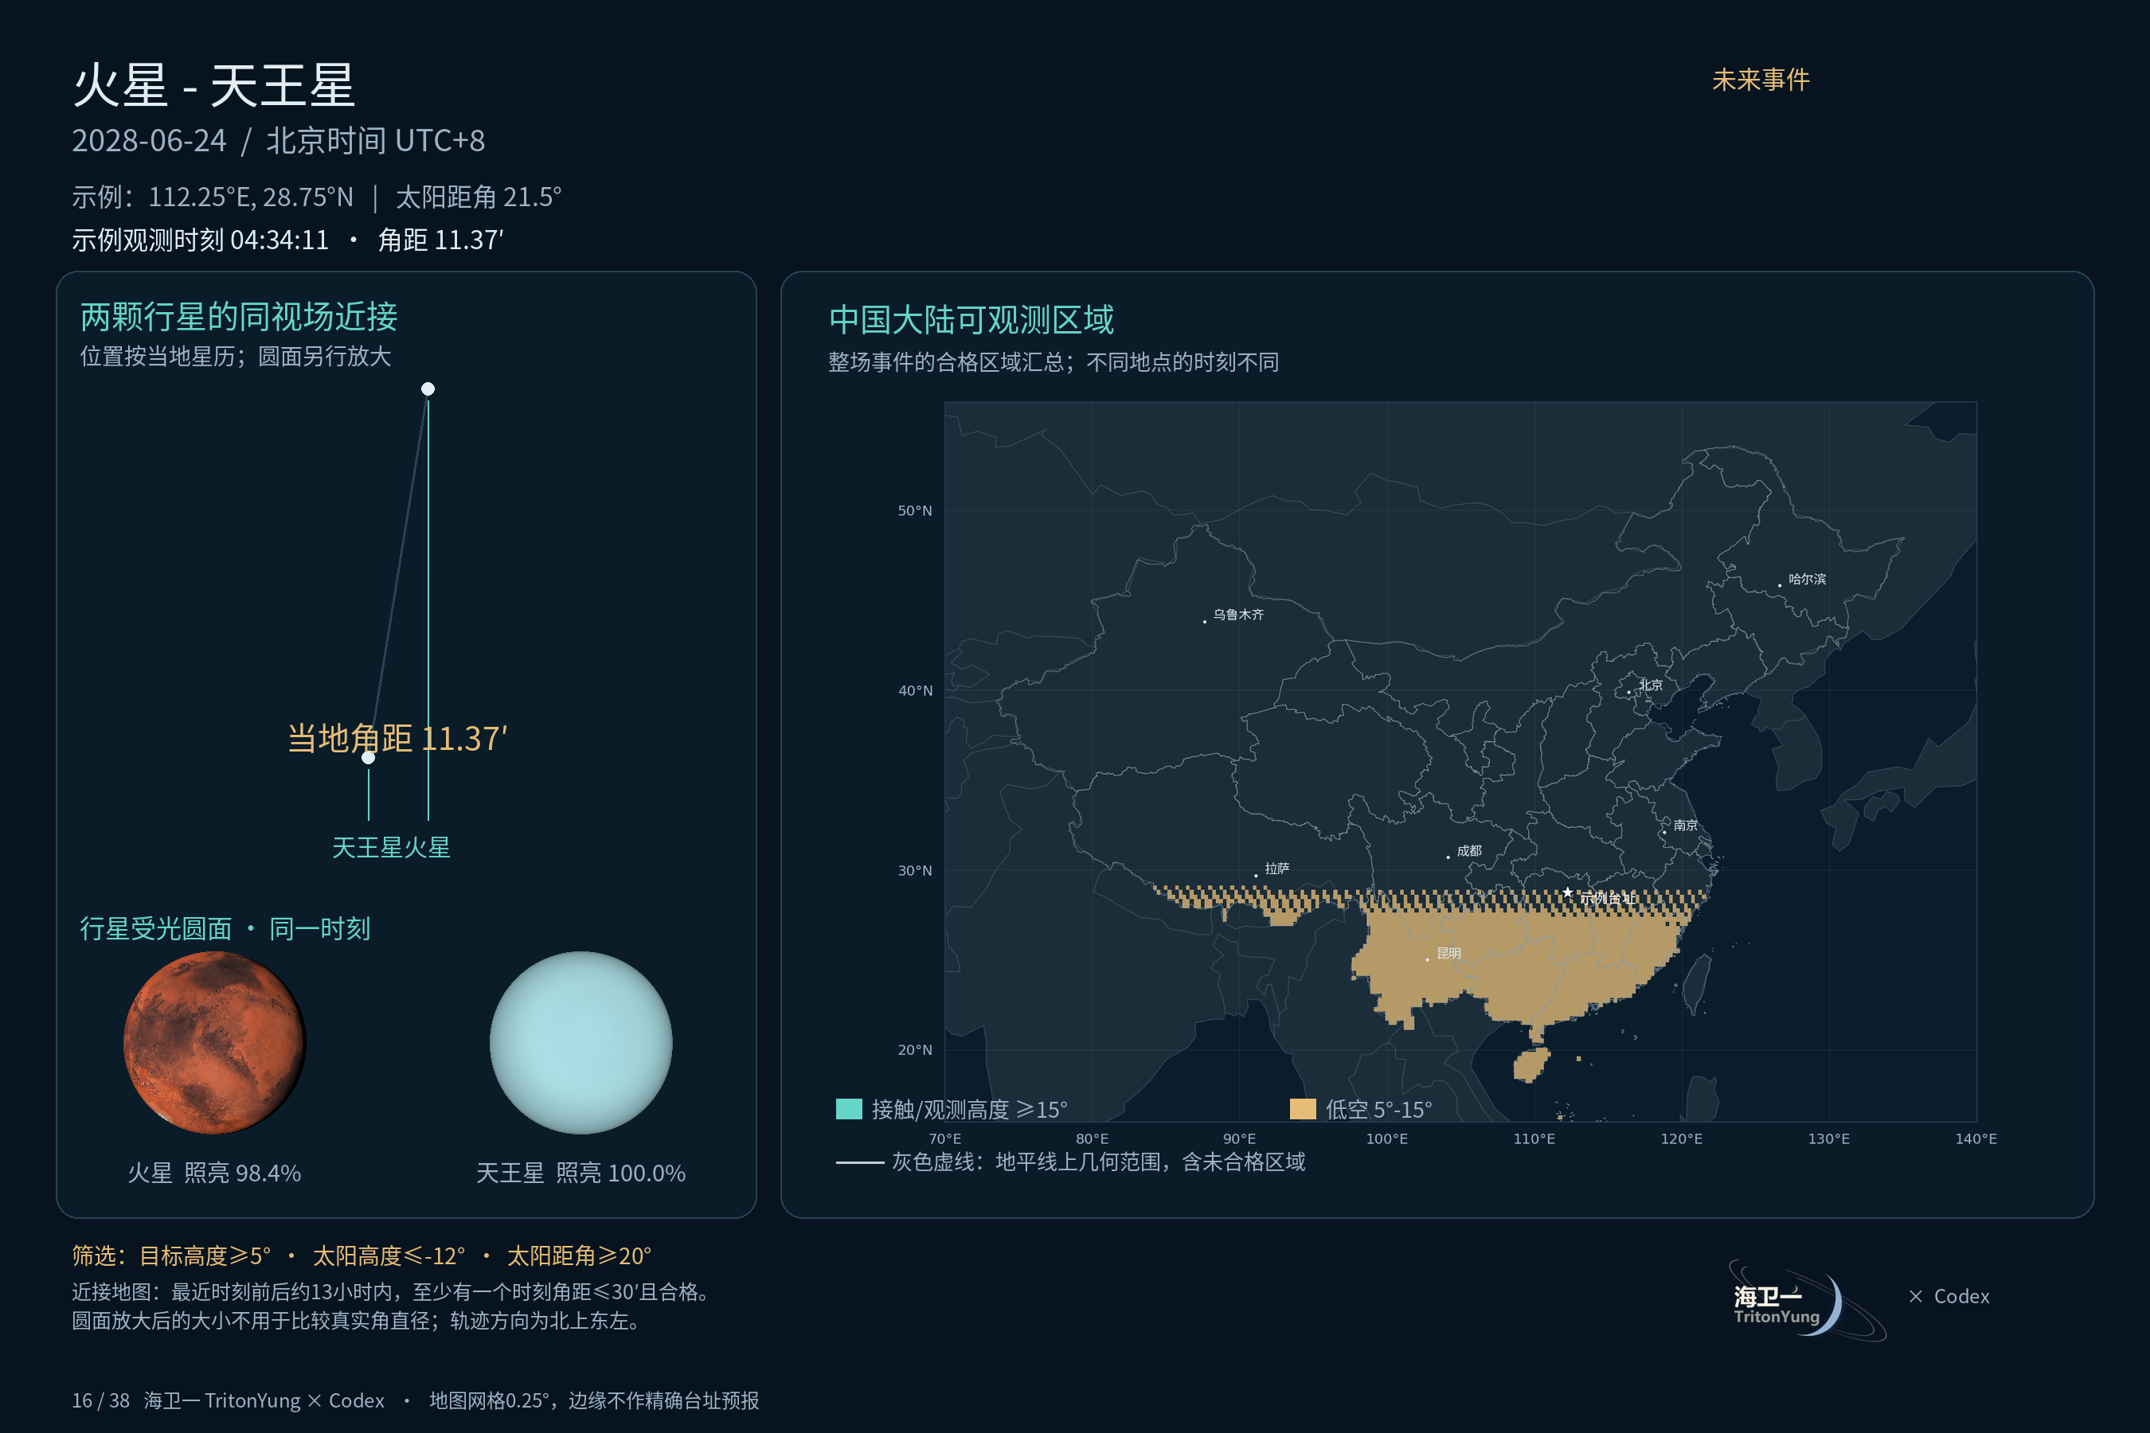The image size is (2150, 1433).
Task: Click the 50°N latitude axis label
Action: [x=915, y=511]
